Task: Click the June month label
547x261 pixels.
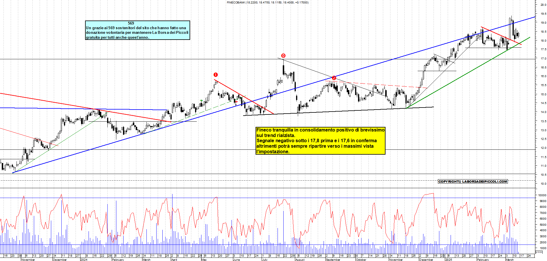Action: [236, 260]
